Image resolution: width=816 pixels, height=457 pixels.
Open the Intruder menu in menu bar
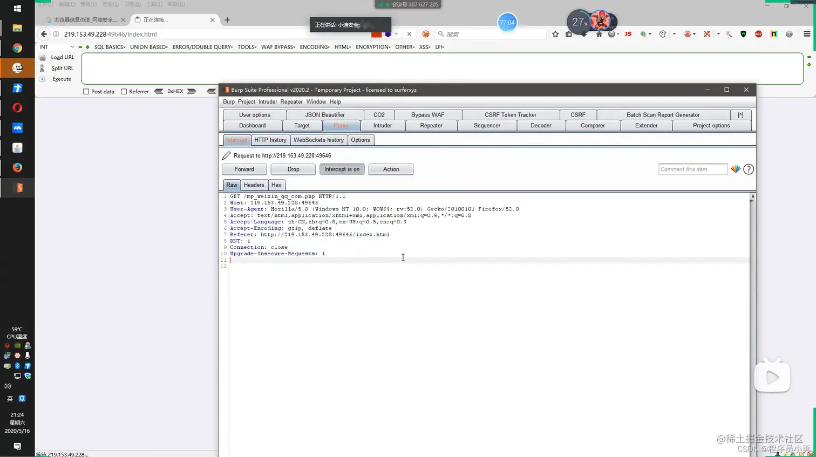click(x=268, y=101)
